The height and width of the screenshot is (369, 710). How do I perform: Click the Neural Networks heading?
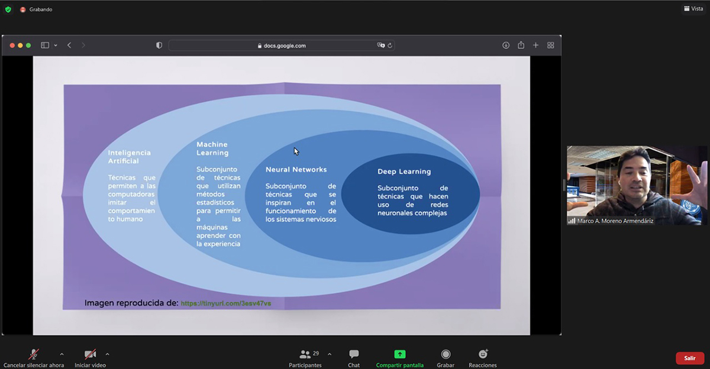click(x=296, y=170)
